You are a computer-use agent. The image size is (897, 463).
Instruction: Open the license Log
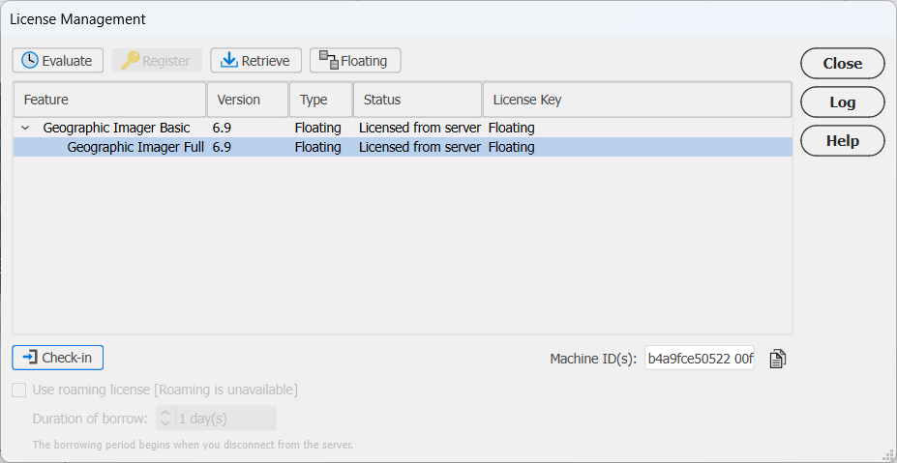point(843,102)
